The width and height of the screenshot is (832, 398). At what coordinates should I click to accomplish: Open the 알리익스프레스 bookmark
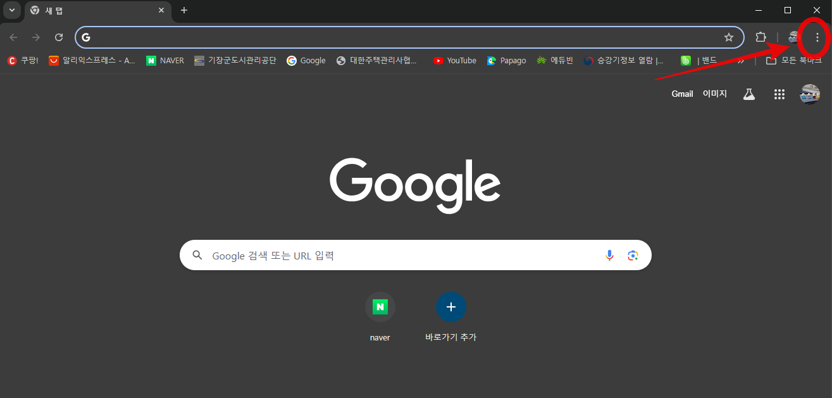(x=92, y=61)
